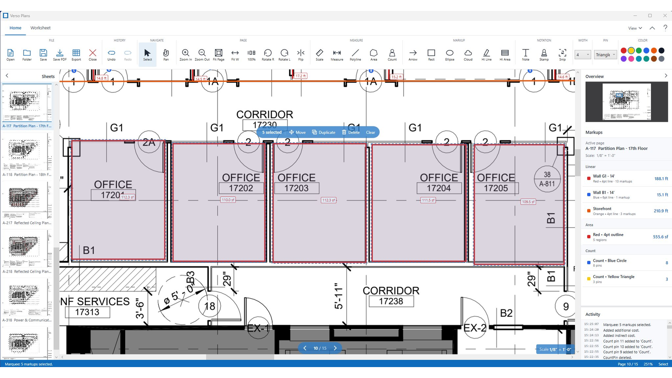Select the Count Yellow Triangle row

(x=627, y=279)
